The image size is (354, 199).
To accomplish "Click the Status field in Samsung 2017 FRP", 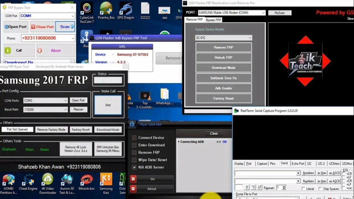I will click(x=108, y=80).
